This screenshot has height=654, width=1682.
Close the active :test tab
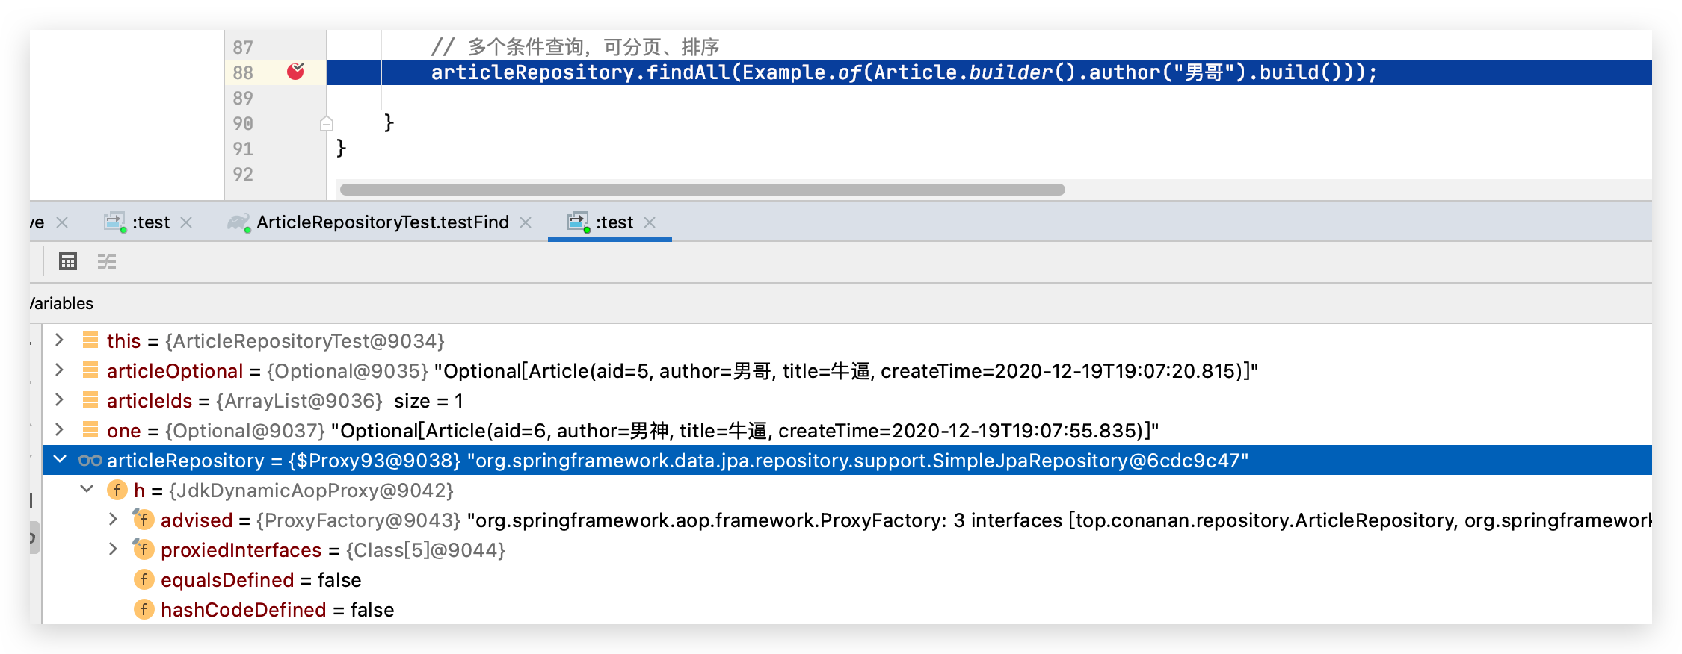650,222
